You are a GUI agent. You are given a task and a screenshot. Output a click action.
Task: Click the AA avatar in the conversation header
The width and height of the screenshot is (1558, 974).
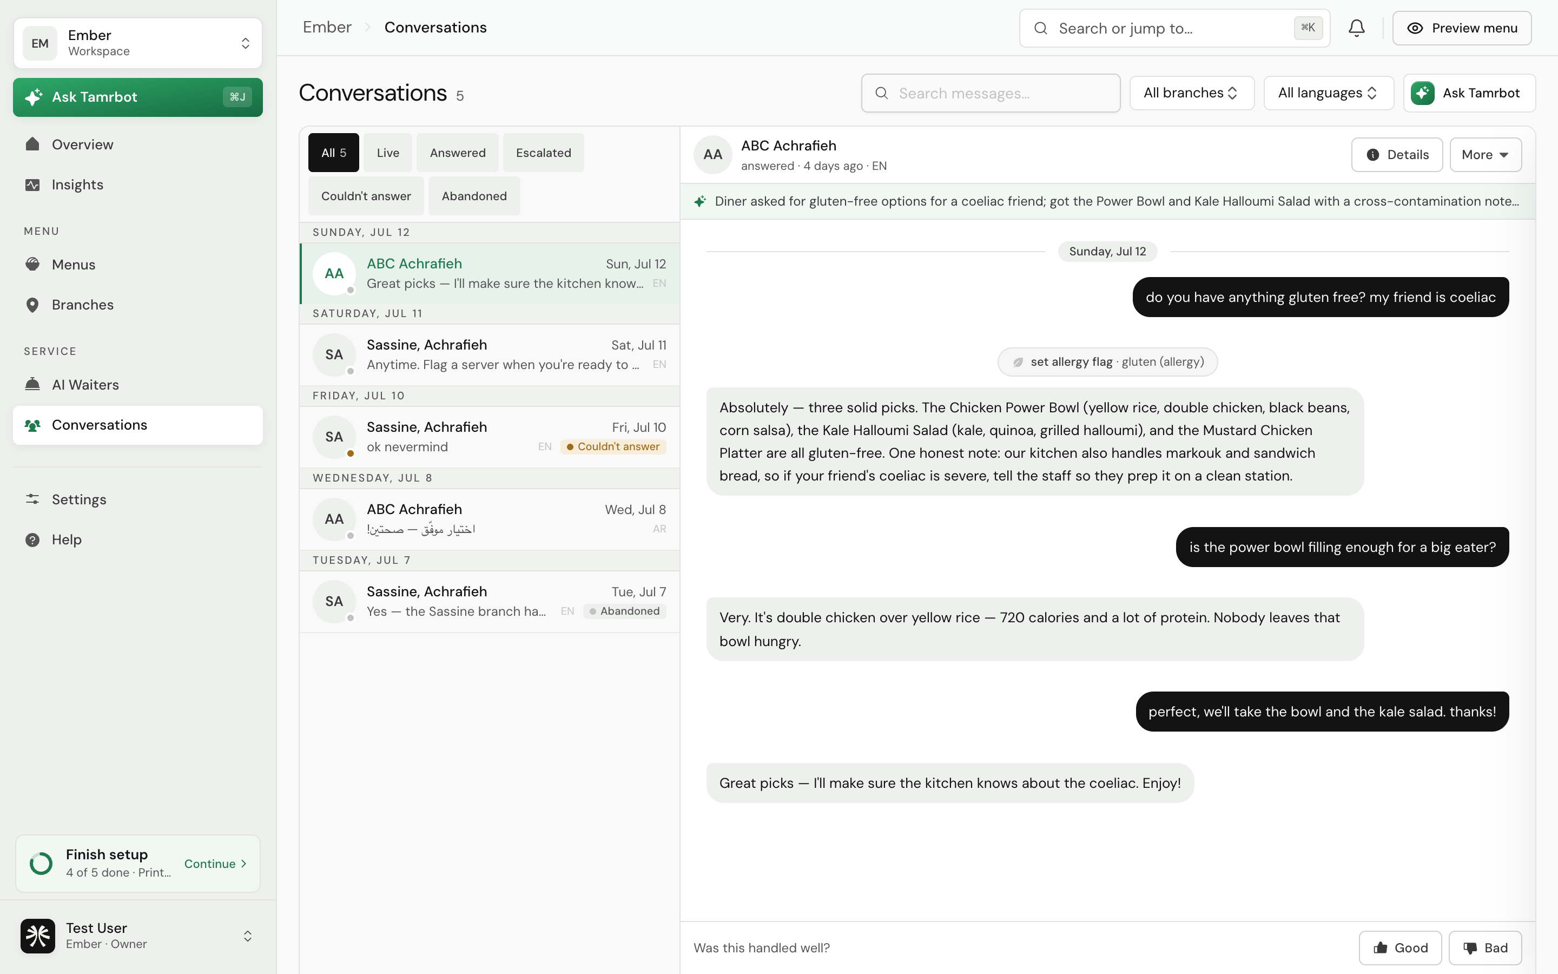click(712, 155)
